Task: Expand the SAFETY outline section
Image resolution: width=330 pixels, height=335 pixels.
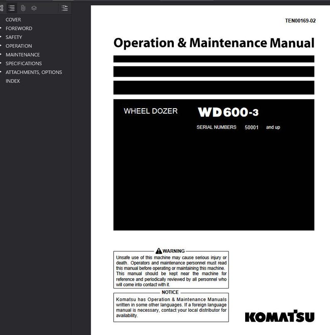Action: (1, 37)
